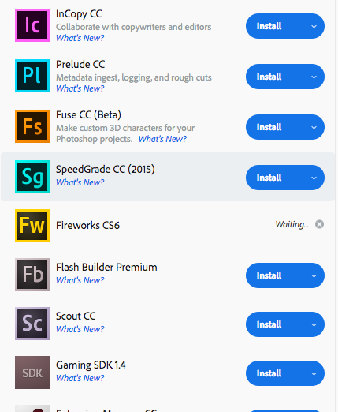This screenshot has width=338, height=412.
Task: Open What's New link for Fuse CC
Action: [162, 139]
